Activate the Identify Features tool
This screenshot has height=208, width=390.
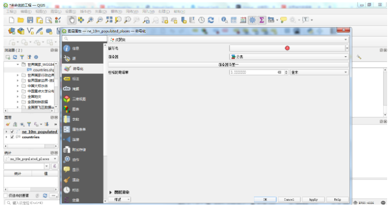pyautogui.click(x=224, y=20)
